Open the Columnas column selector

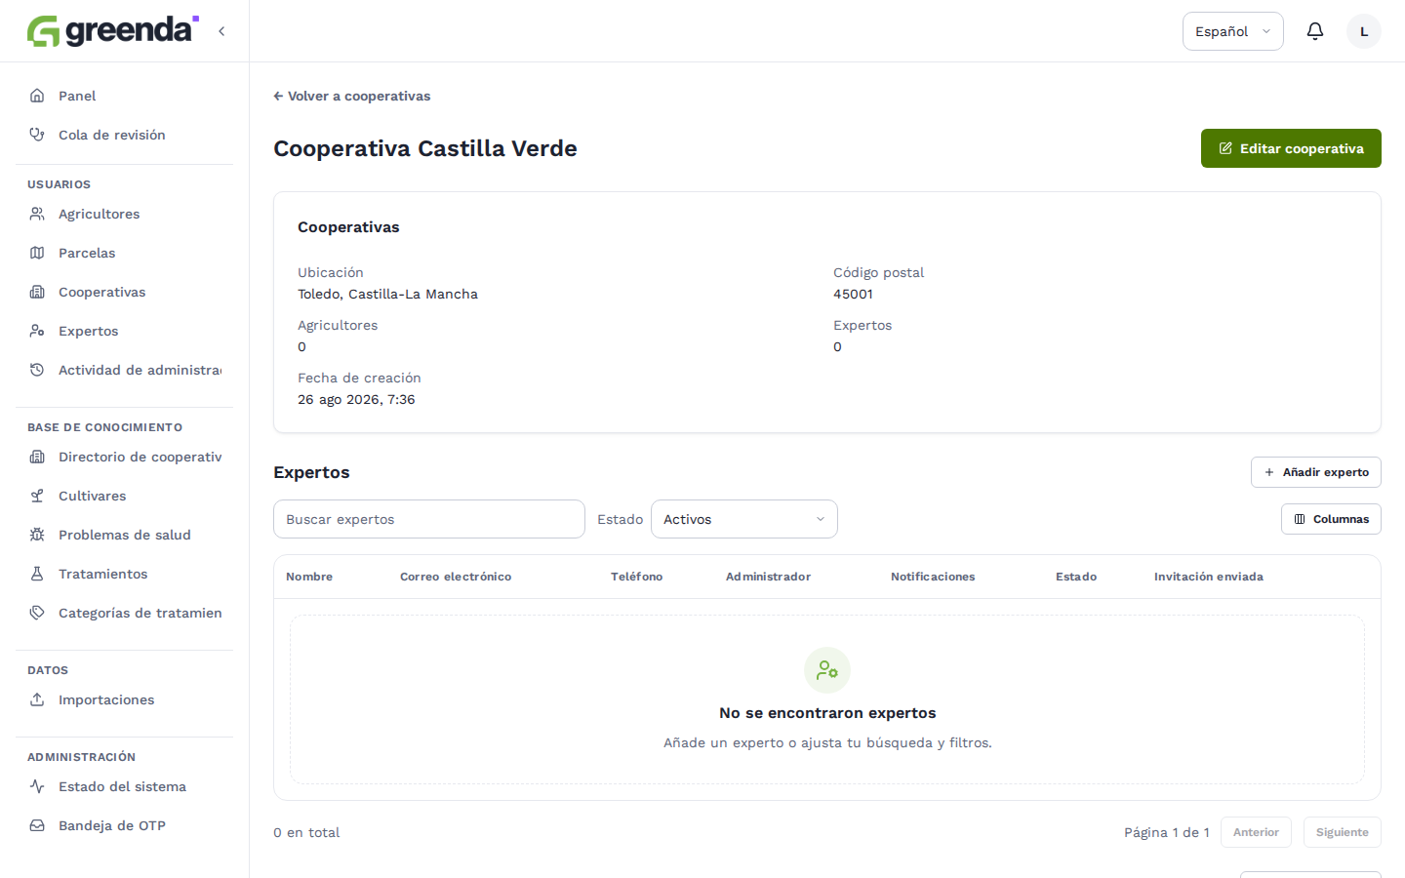(x=1331, y=519)
